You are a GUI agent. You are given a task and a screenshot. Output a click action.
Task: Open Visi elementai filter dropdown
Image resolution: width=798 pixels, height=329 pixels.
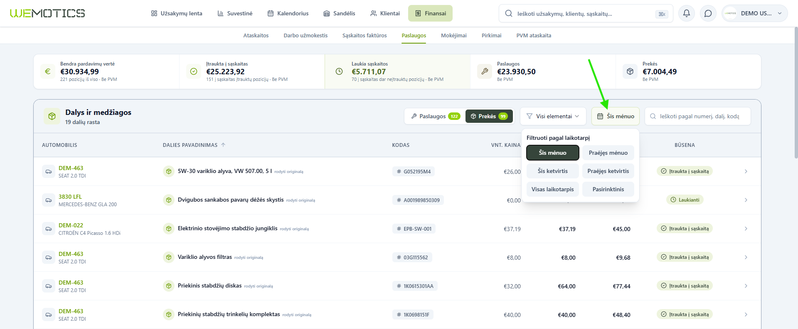[553, 116]
